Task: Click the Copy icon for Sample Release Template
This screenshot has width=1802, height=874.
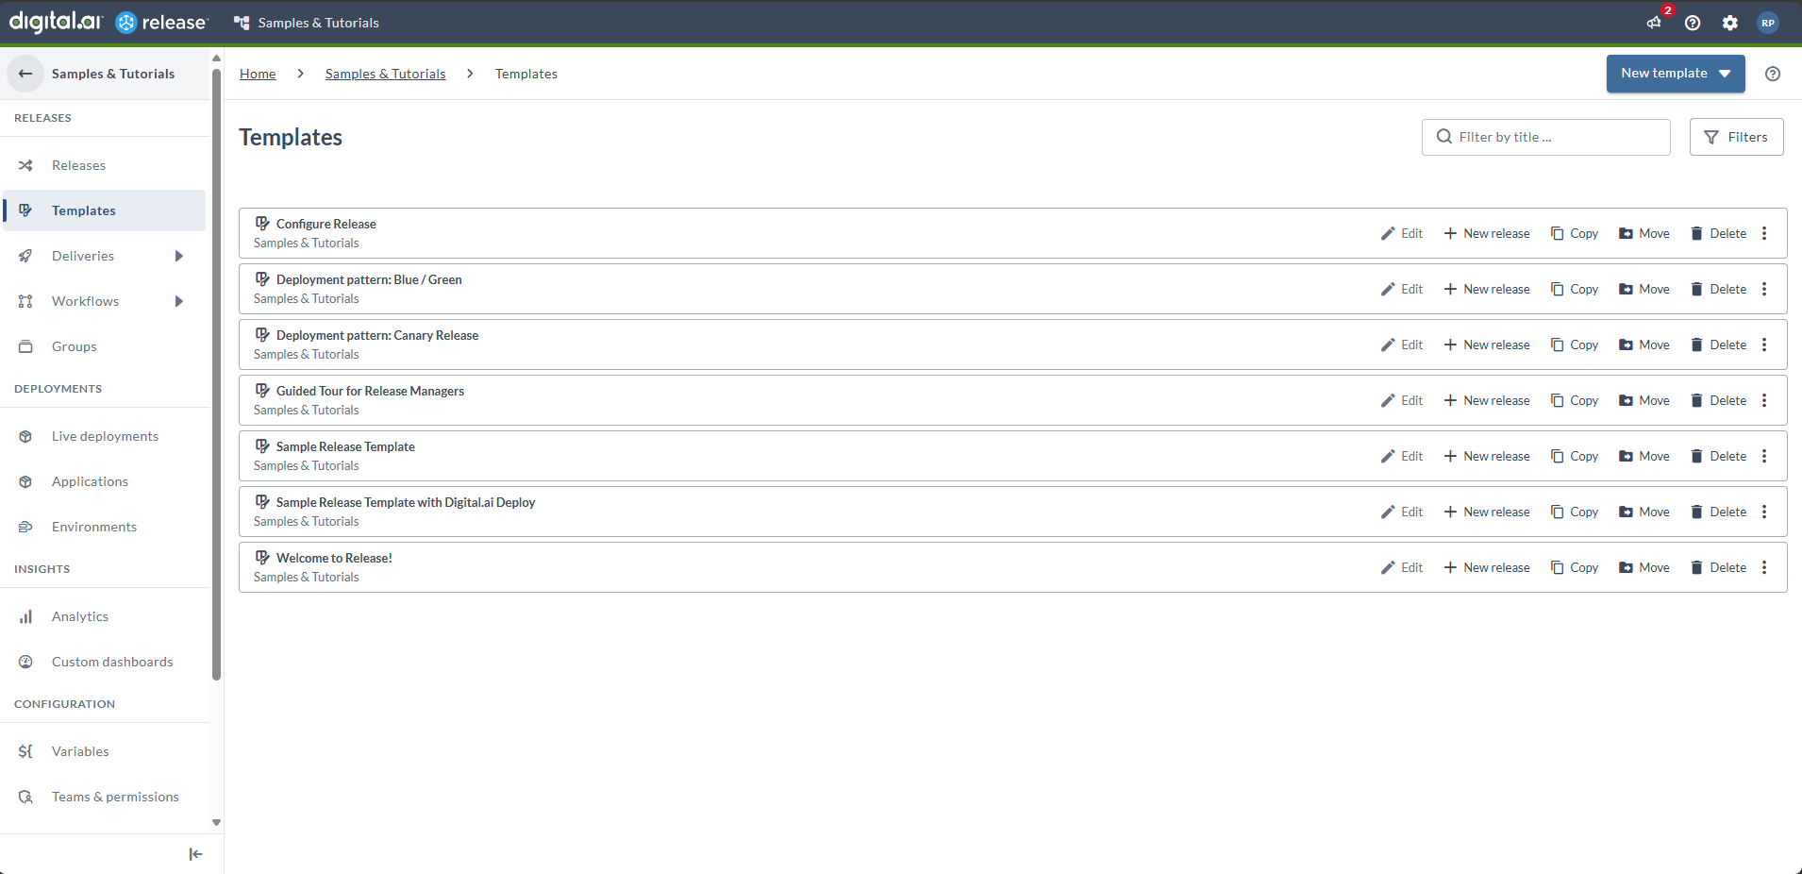Action: coord(1557,456)
